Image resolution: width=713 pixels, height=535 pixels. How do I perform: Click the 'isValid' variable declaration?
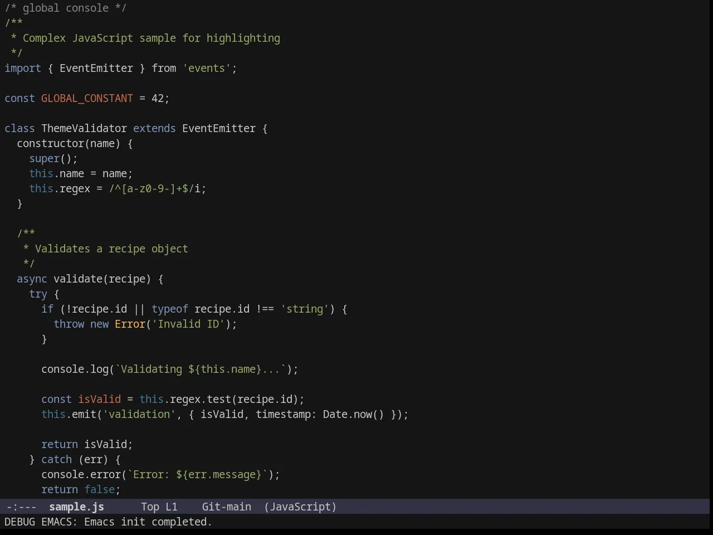click(x=99, y=399)
